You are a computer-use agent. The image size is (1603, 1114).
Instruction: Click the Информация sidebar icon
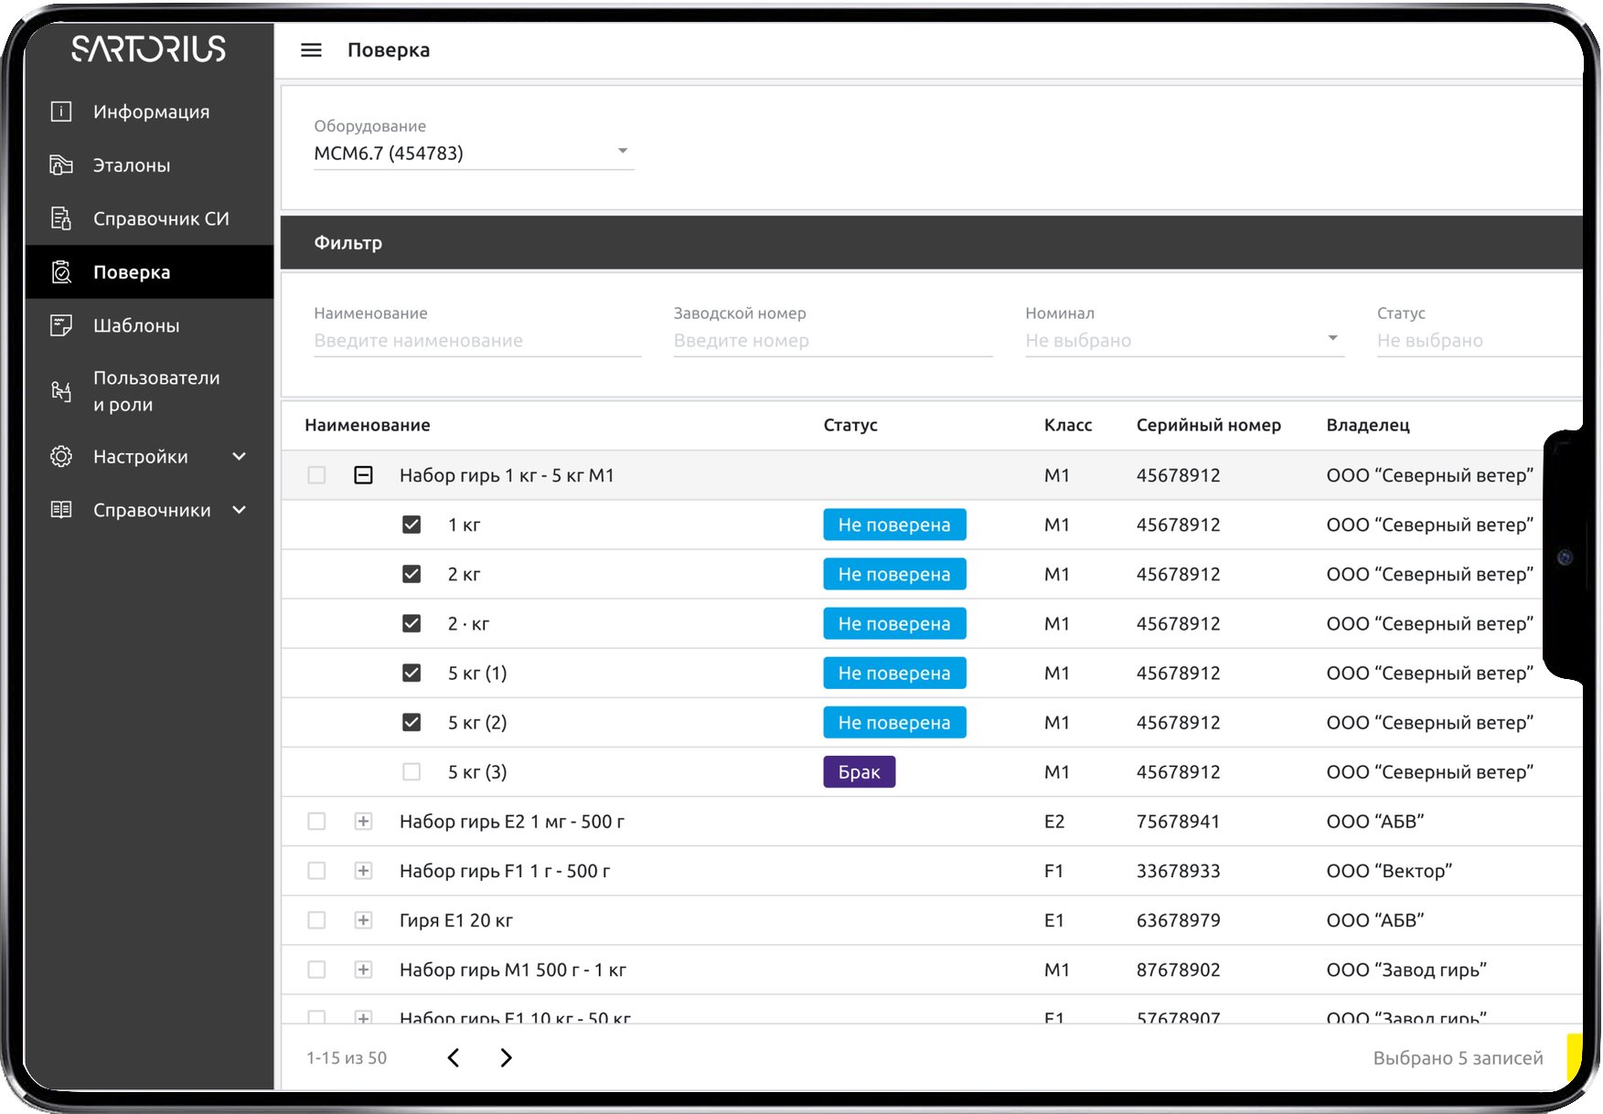pyautogui.click(x=61, y=111)
